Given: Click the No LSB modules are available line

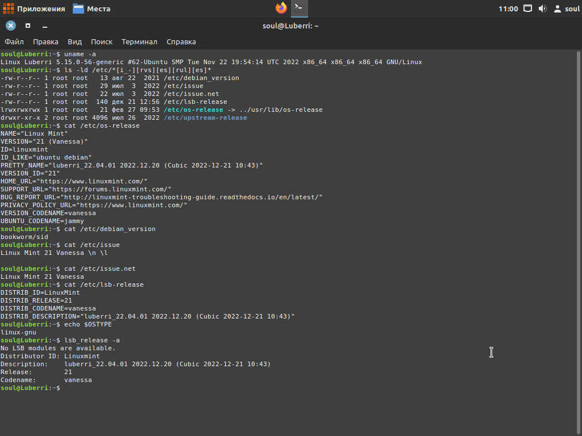Looking at the screenshot, I should (58, 348).
